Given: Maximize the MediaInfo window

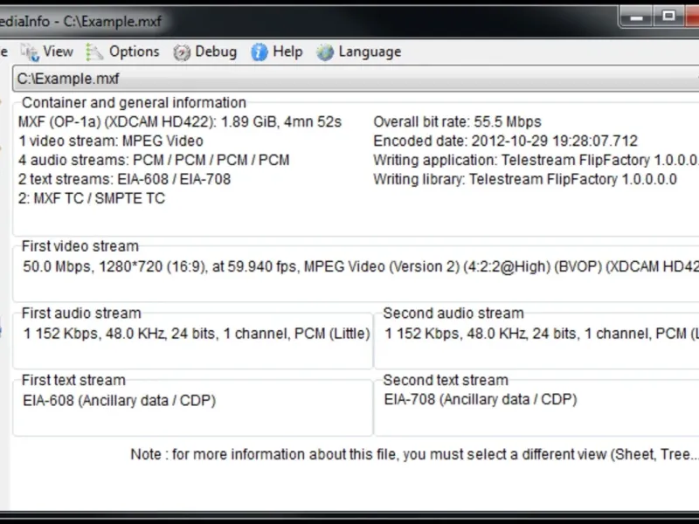Looking at the screenshot, I should [668, 16].
